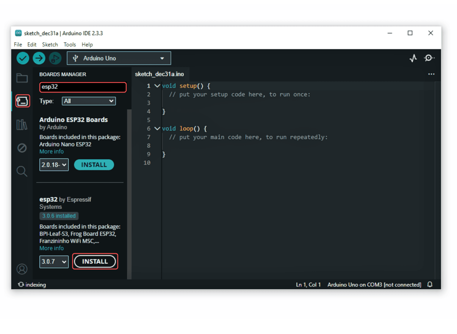
Task: Select the sketch_dec31a.ino editor tab
Action: (159, 74)
